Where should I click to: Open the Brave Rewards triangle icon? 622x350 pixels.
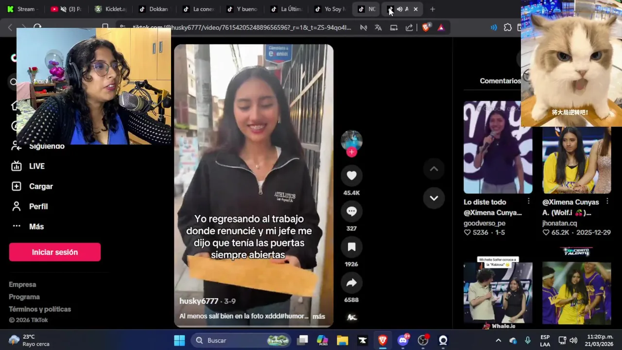point(441,28)
